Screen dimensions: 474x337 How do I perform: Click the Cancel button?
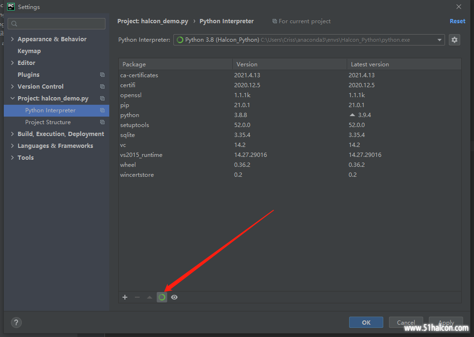click(406, 322)
